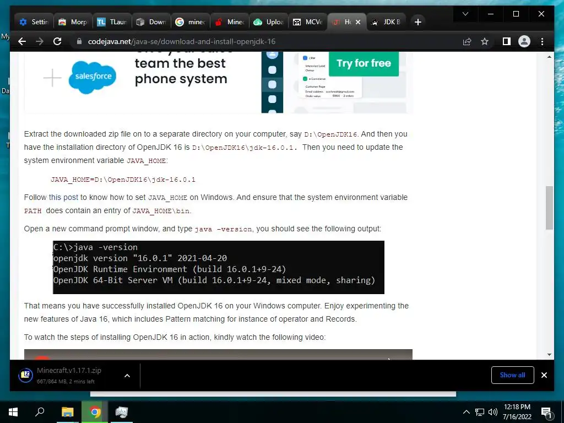The image size is (564, 423).
Task: Go back to the previous page
Action: 22,42
